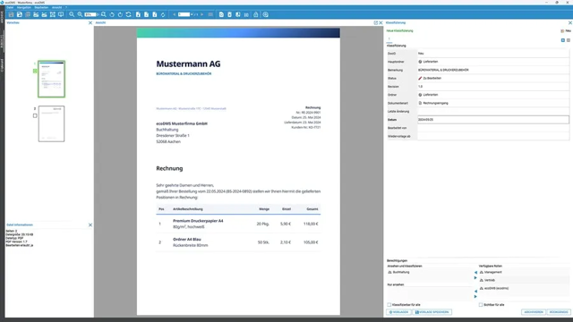The width and height of the screenshot is (573, 322).
Task: Close the Datei Informationen panel
Action: click(90, 225)
